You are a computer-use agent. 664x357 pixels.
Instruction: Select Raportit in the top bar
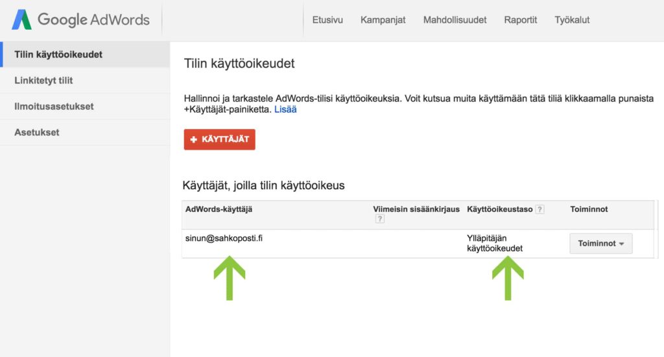click(521, 20)
